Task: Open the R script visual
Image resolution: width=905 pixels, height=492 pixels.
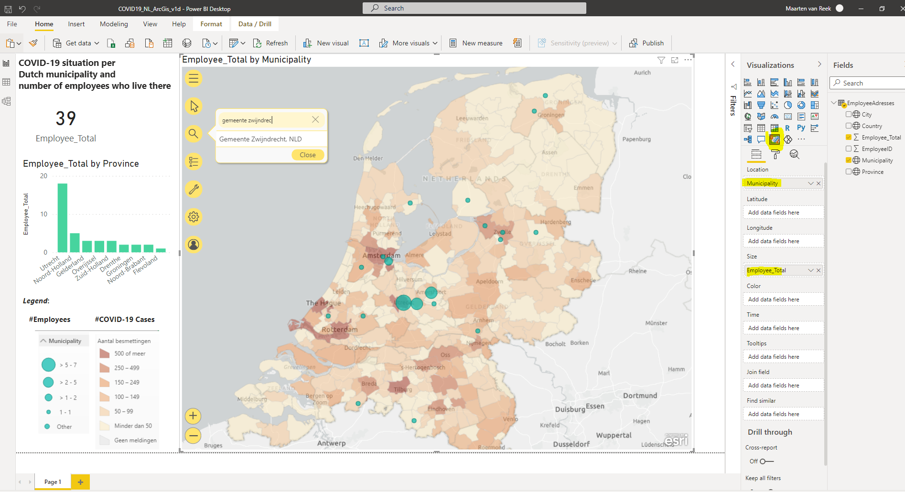Action: (x=788, y=128)
